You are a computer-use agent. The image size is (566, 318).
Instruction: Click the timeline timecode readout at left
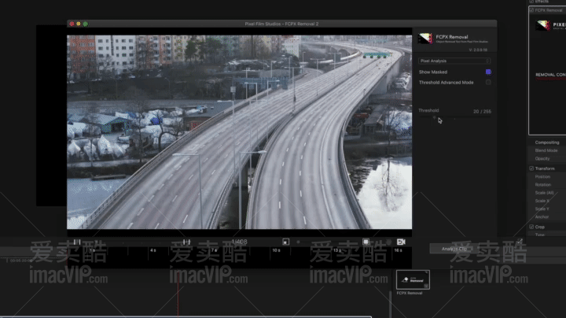21,261
